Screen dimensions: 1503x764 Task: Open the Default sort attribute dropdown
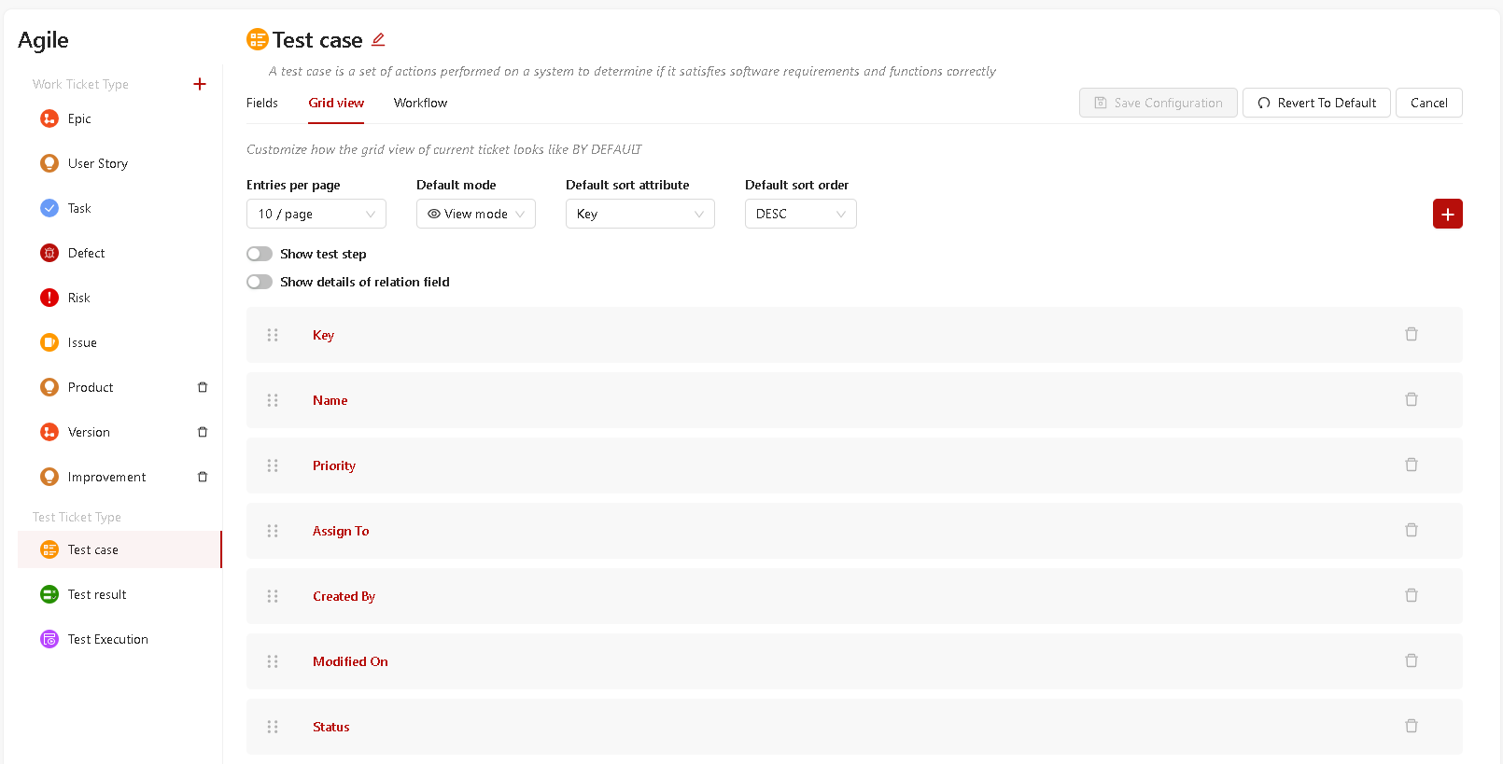pos(640,214)
